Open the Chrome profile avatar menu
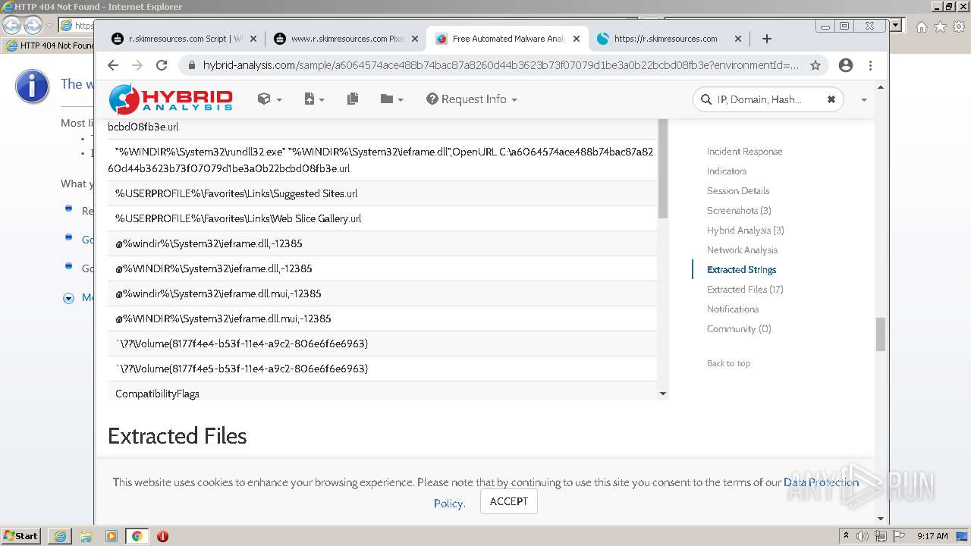This screenshot has height=546, width=971. click(846, 65)
